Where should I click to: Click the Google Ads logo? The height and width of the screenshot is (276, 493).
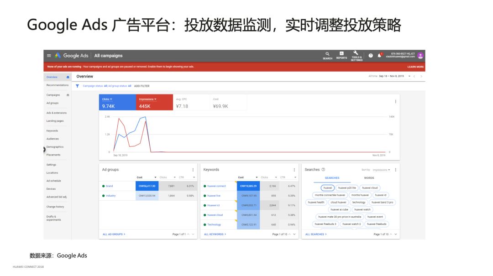72,56
